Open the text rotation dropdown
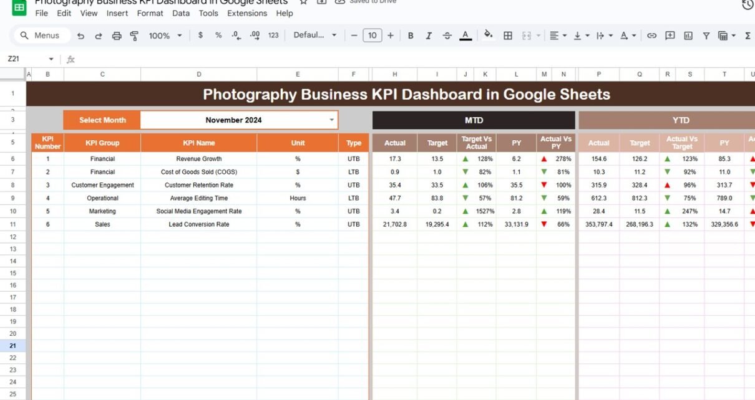Viewport: 755px width, 400px height. (628, 36)
